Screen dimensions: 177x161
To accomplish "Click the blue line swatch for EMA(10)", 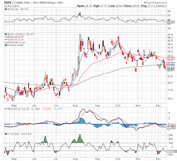I will click(x=6, y=37).
